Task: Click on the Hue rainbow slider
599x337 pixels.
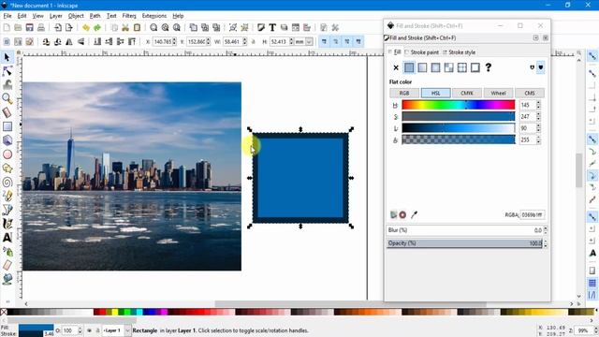Action: coord(459,105)
